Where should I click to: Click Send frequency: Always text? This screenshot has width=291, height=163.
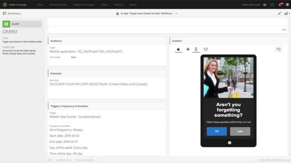tap(66, 130)
